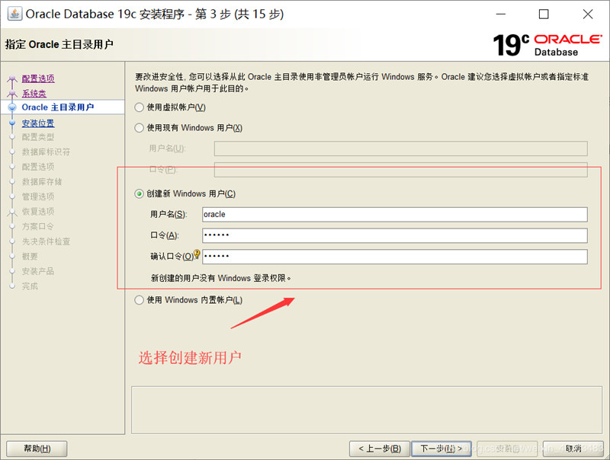Click the 概要 step text

[30, 257]
